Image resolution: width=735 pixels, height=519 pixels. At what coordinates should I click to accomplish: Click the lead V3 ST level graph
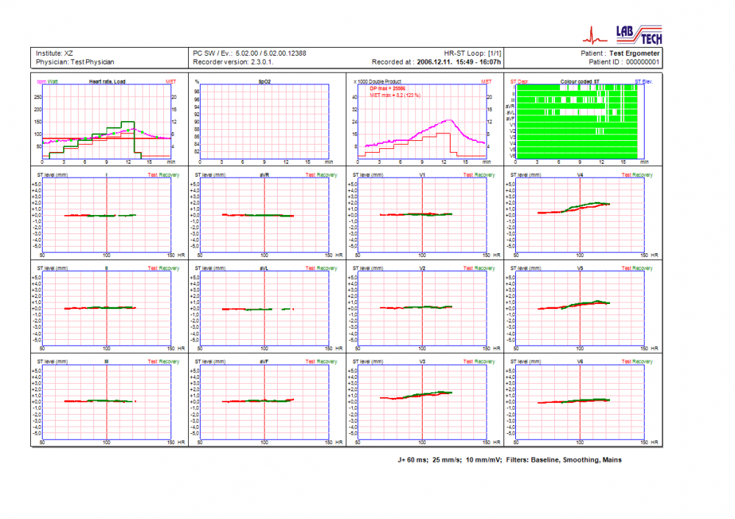[x=422, y=400]
